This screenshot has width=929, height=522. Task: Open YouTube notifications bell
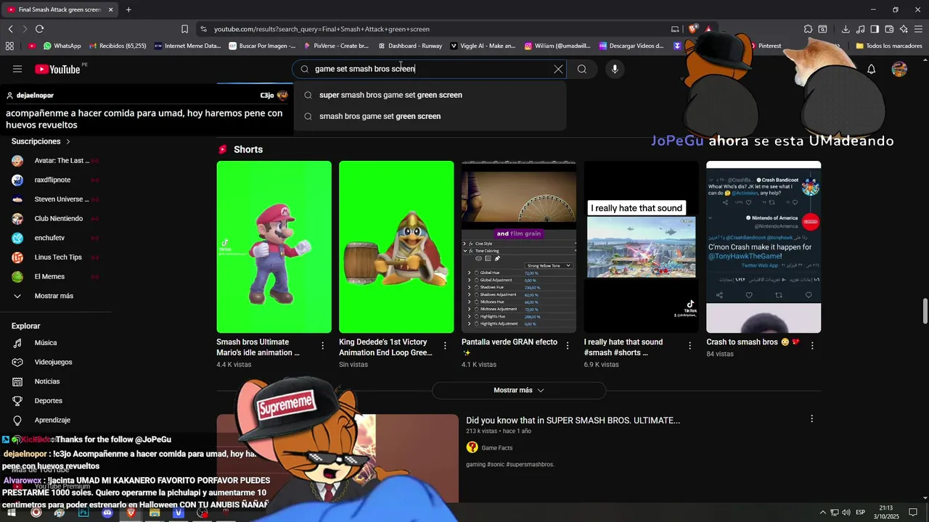[872, 69]
